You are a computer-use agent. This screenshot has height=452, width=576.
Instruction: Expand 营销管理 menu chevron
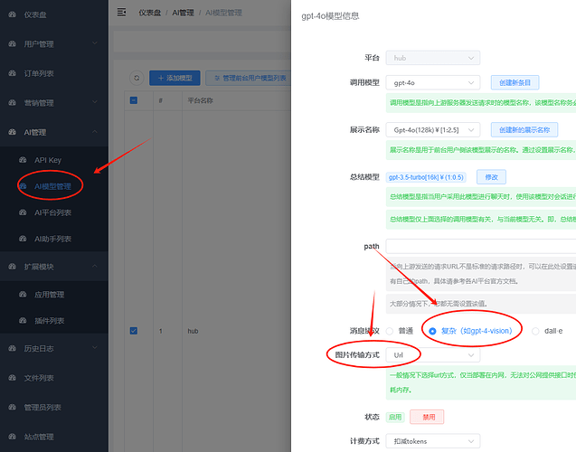click(95, 102)
